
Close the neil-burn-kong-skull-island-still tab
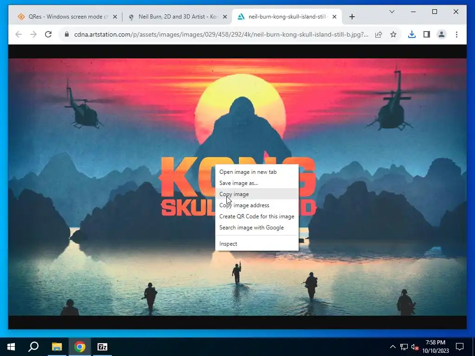pos(334,17)
